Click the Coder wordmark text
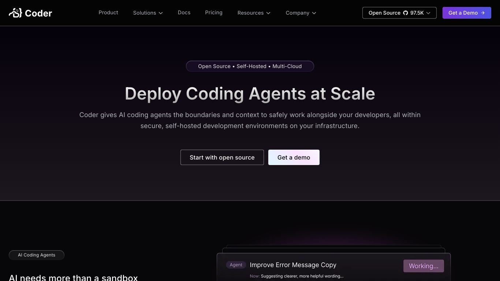Image resolution: width=500 pixels, height=281 pixels. (x=38, y=13)
